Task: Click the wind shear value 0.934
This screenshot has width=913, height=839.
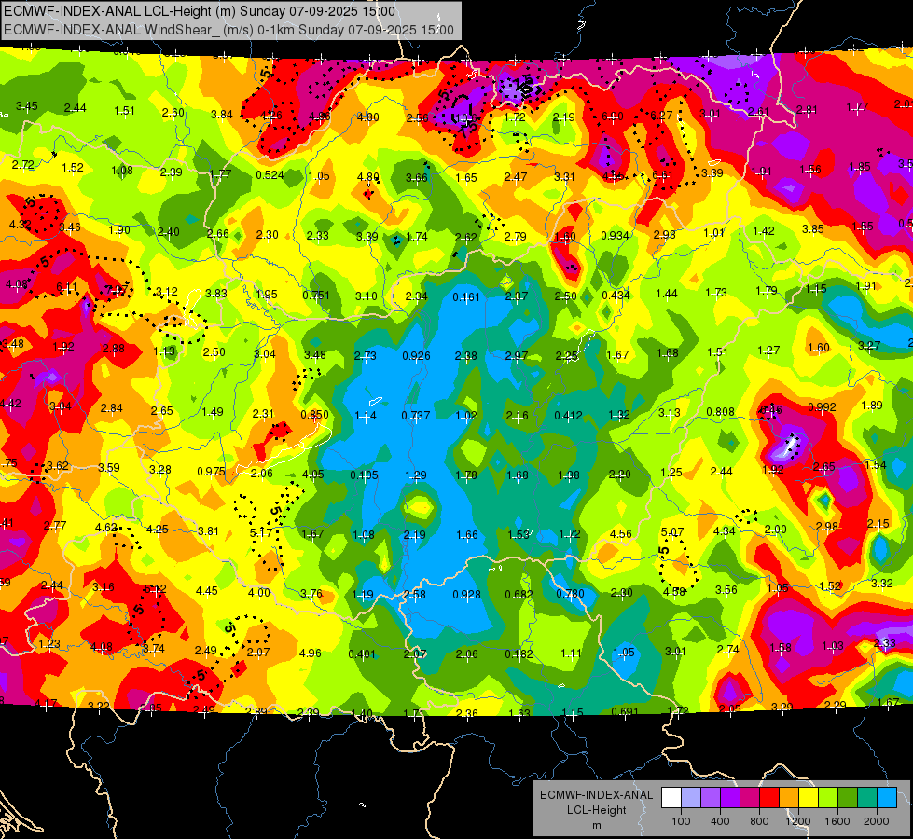Action: pos(615,235)
